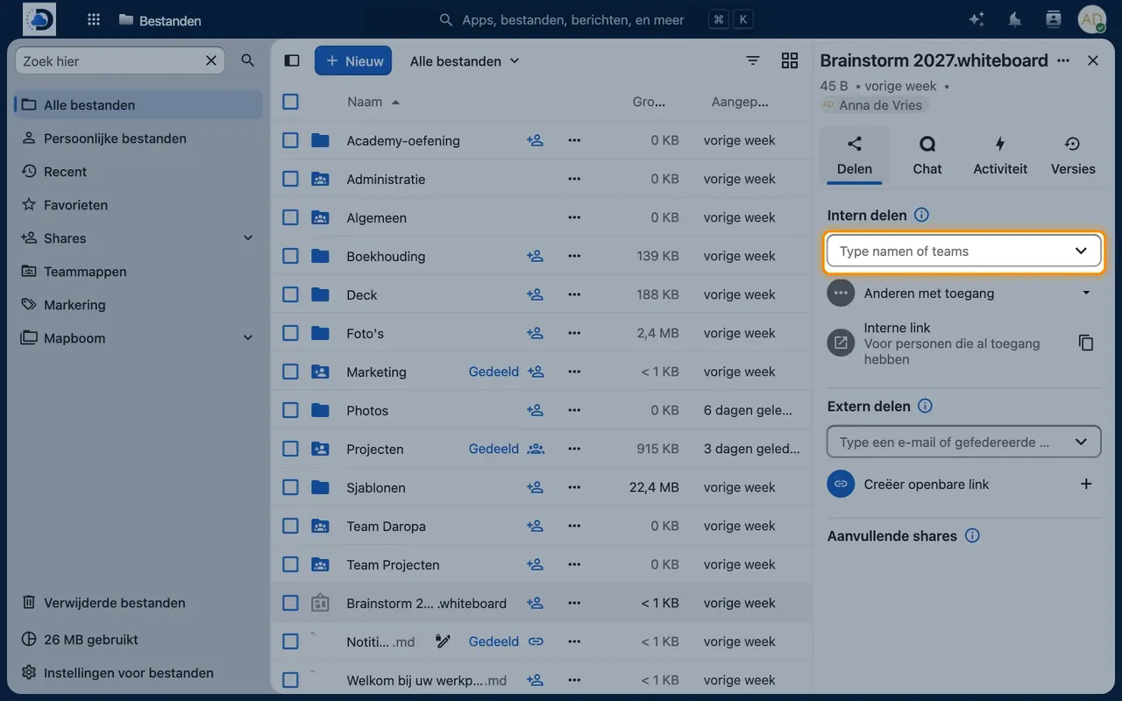
Task: Select the Team Daropa checkbox
Action: pos(291,526)
